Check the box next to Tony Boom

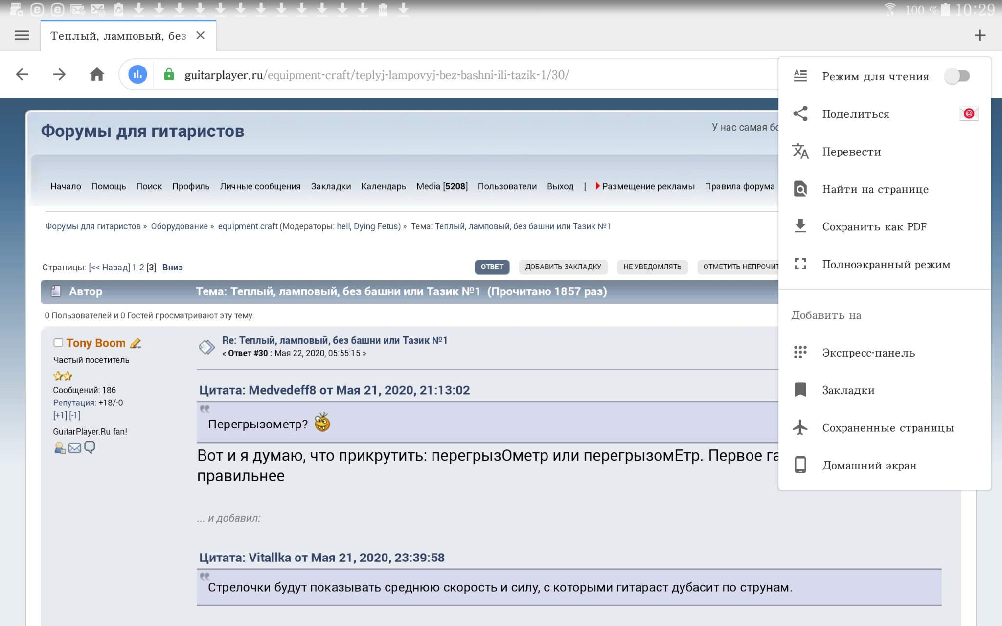tap(58, 343)
